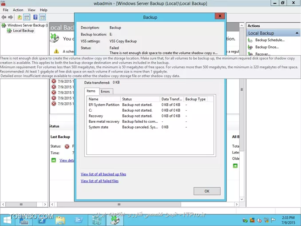Select the EFI System Partition row
The height and width of the screenshot is (226, 301).
(x=150, y=105)
